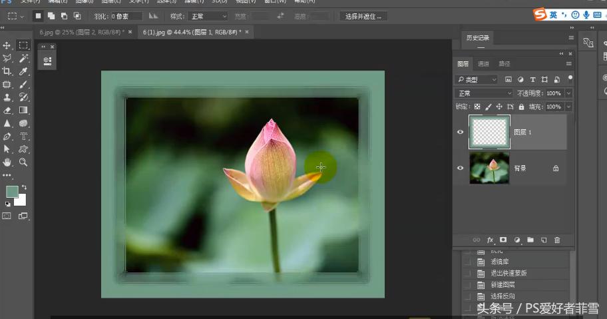Image resolution: width=607 pixels, height=319 pixels.
Task: Select the 图层 Layers tab
Action: pos(463,64)
